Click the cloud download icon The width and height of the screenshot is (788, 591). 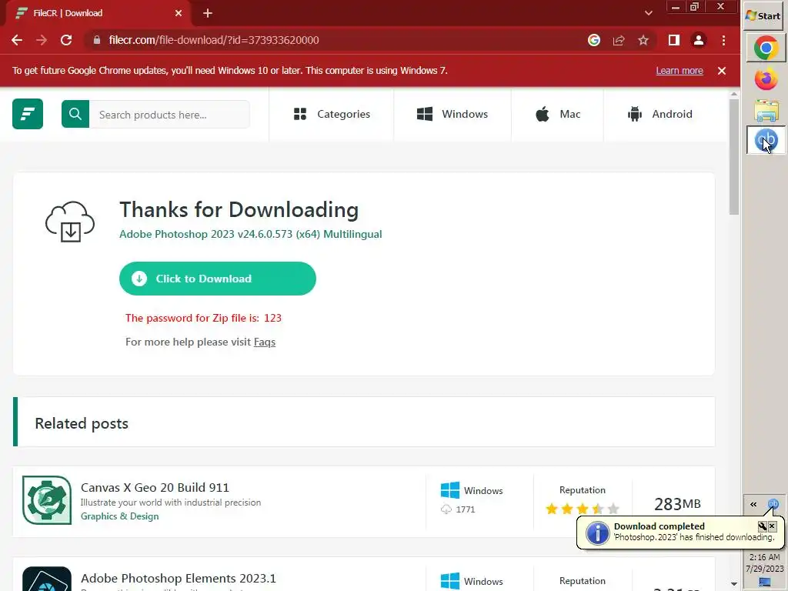70,222
